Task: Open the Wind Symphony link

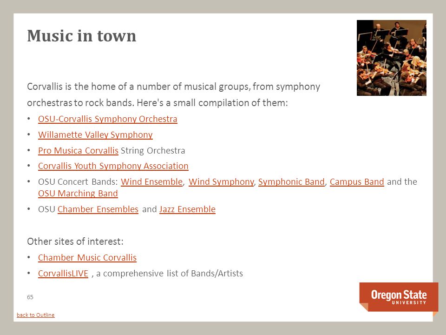Action: click(221, 182)
